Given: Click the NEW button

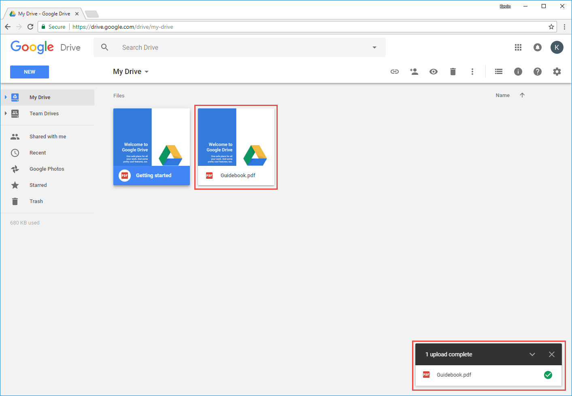Looking at the screenshot, I should coord(29,72).
